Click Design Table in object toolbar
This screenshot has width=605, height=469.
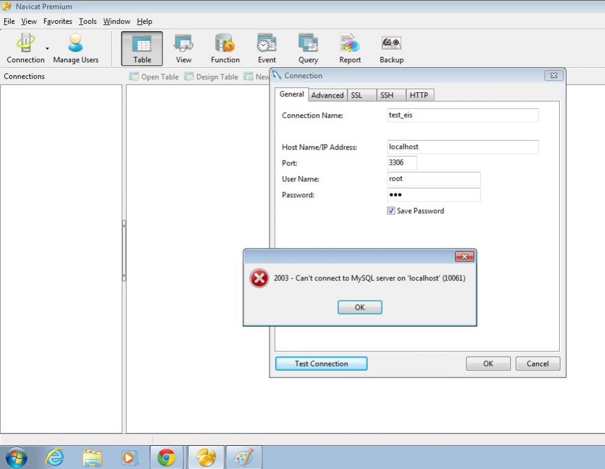211,76
